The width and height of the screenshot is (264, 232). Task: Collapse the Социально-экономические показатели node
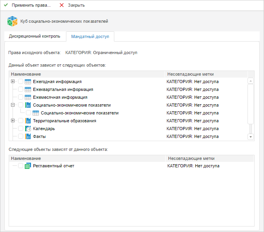pyautogui.click(x=13, y=105)
